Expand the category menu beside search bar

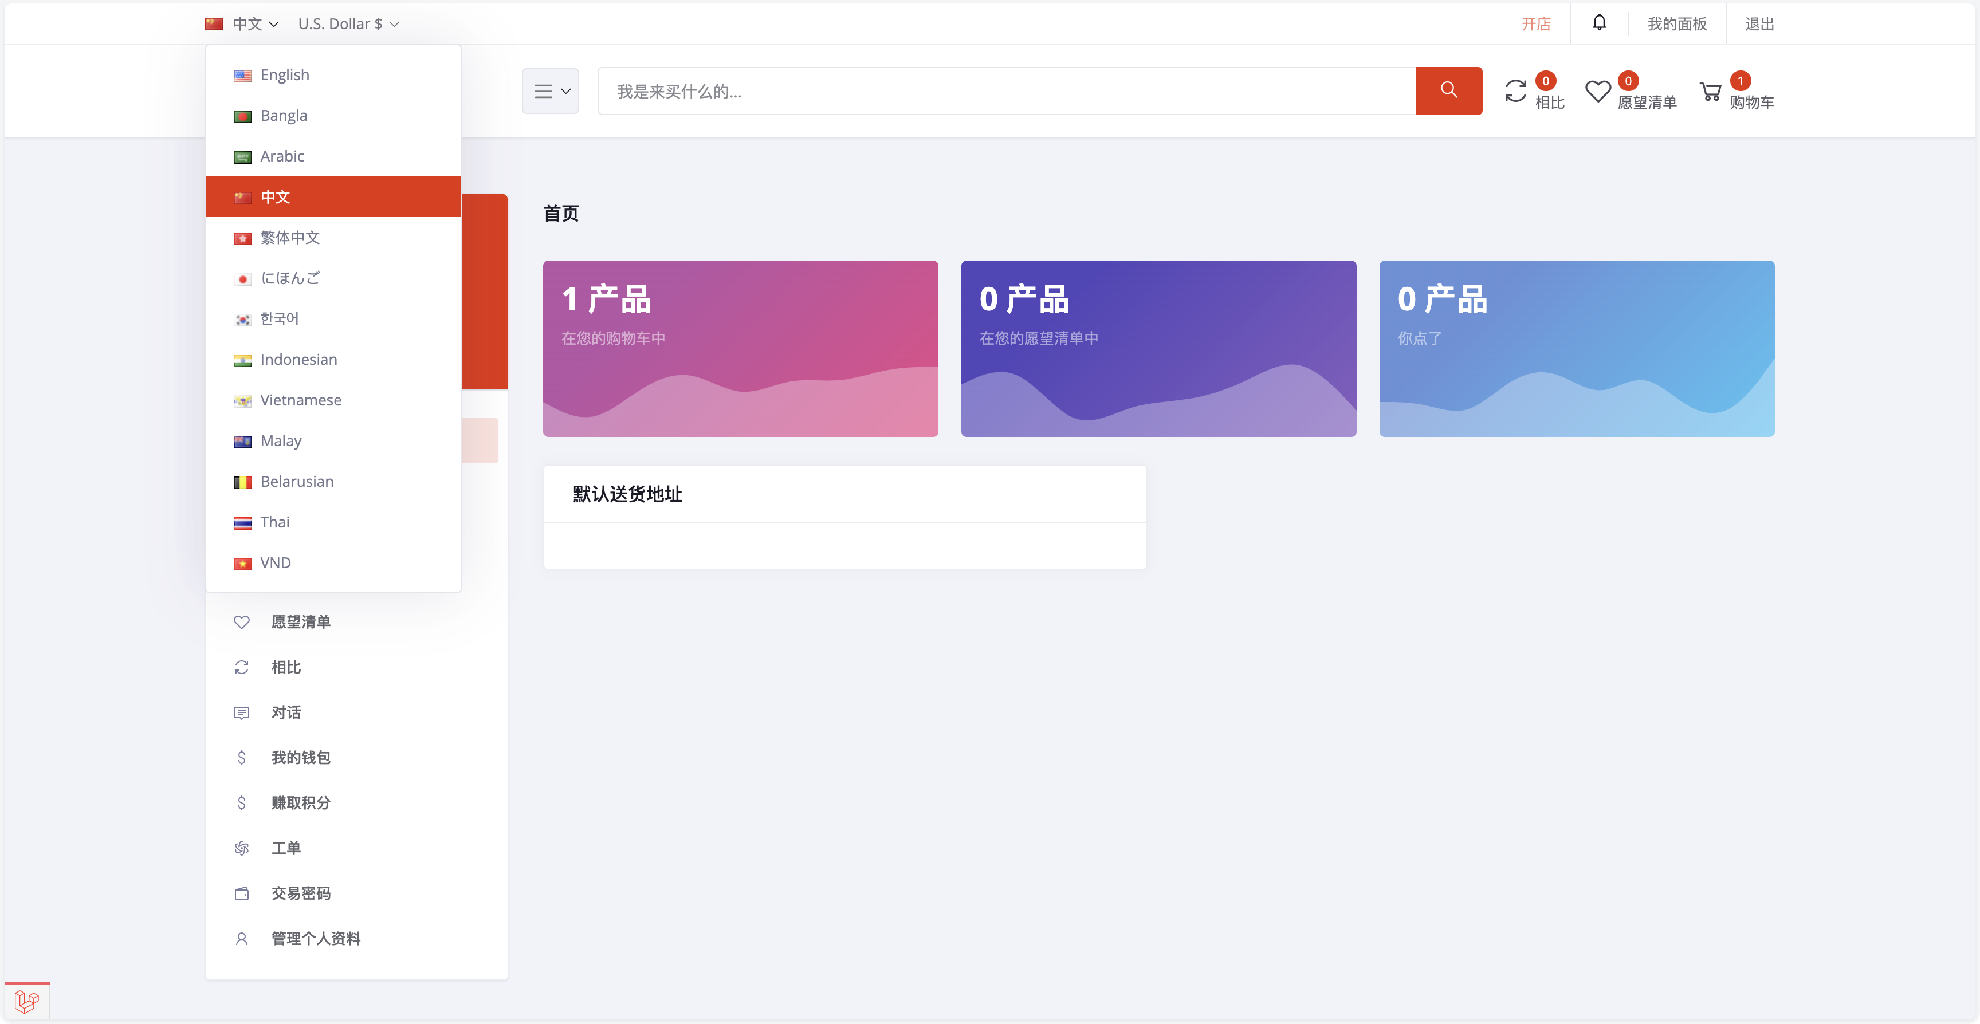click(549, 90)
